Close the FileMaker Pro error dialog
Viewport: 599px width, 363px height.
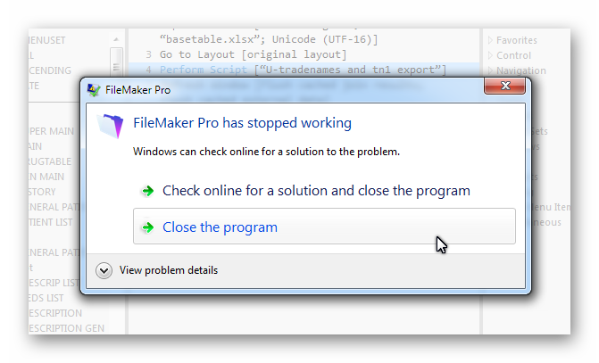[x=504, y=86]
